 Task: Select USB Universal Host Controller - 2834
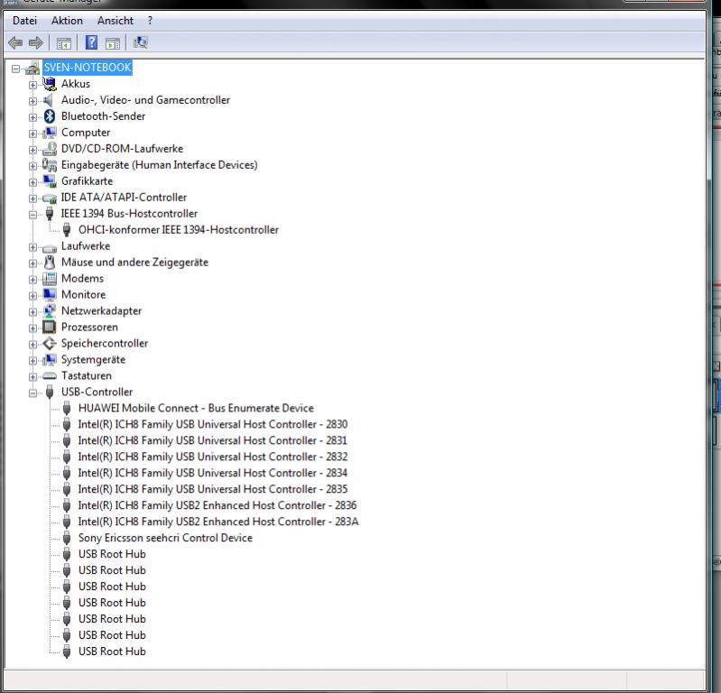(x=212, y=473)
